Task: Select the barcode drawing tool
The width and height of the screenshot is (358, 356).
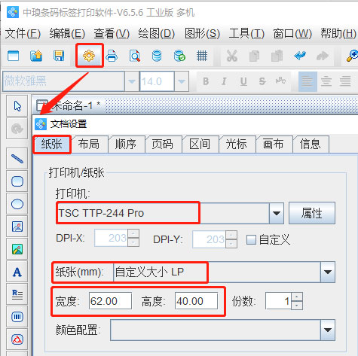Action: pyautogui.click(x=17, y=317)
